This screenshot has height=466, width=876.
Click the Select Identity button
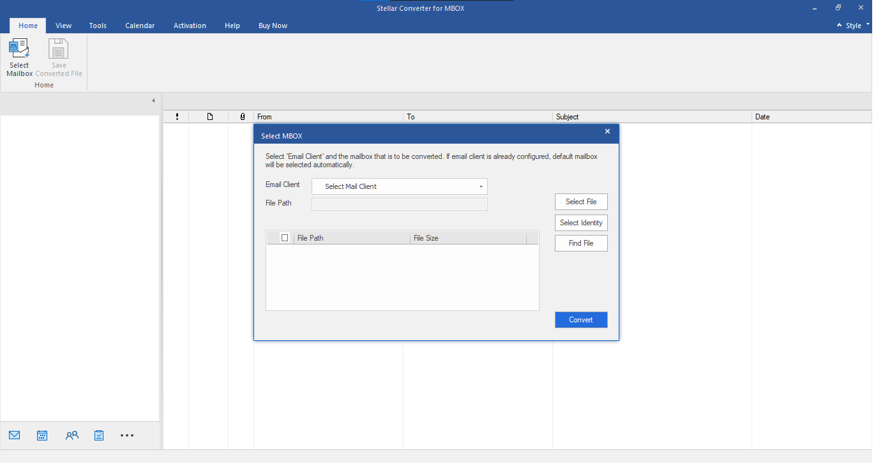pos(581,222)
